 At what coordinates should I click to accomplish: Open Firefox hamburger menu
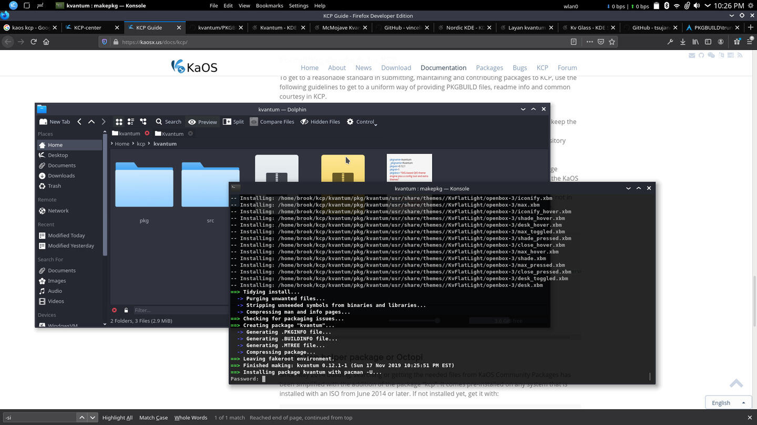pos(749,41)
